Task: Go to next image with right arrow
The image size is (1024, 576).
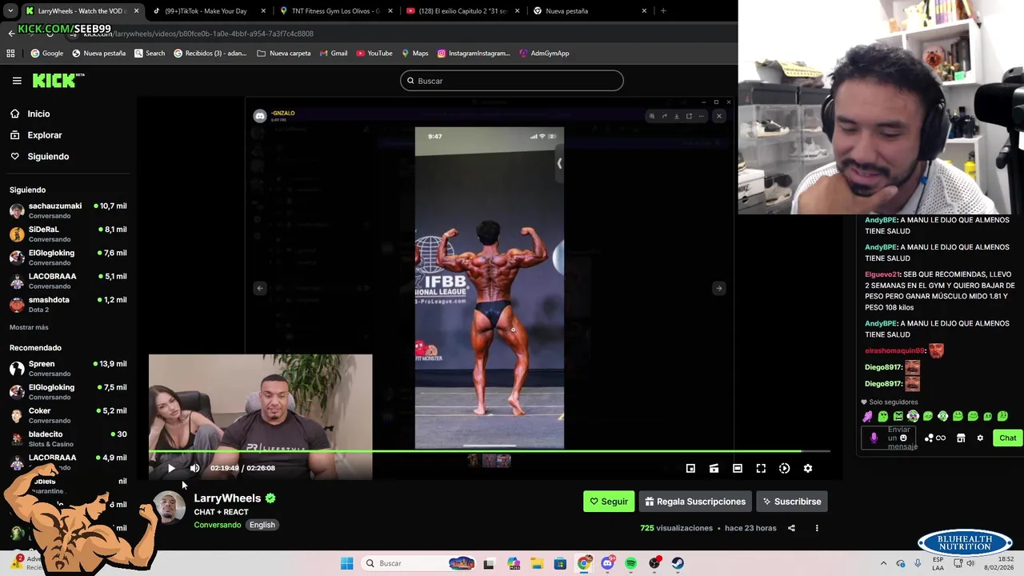Action: (718, 288)
